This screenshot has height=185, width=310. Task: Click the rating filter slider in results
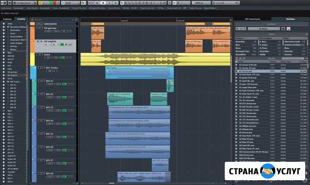tap(293, 58)
